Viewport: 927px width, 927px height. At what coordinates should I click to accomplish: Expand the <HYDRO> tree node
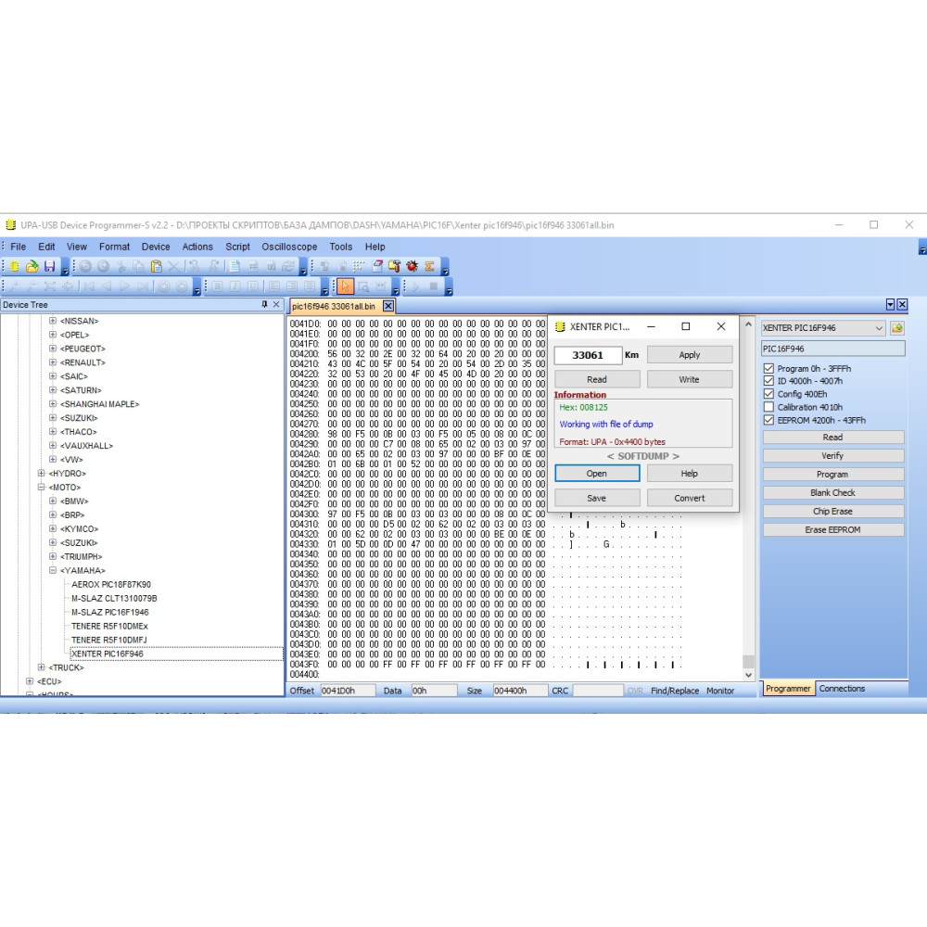tap(42, 474)
